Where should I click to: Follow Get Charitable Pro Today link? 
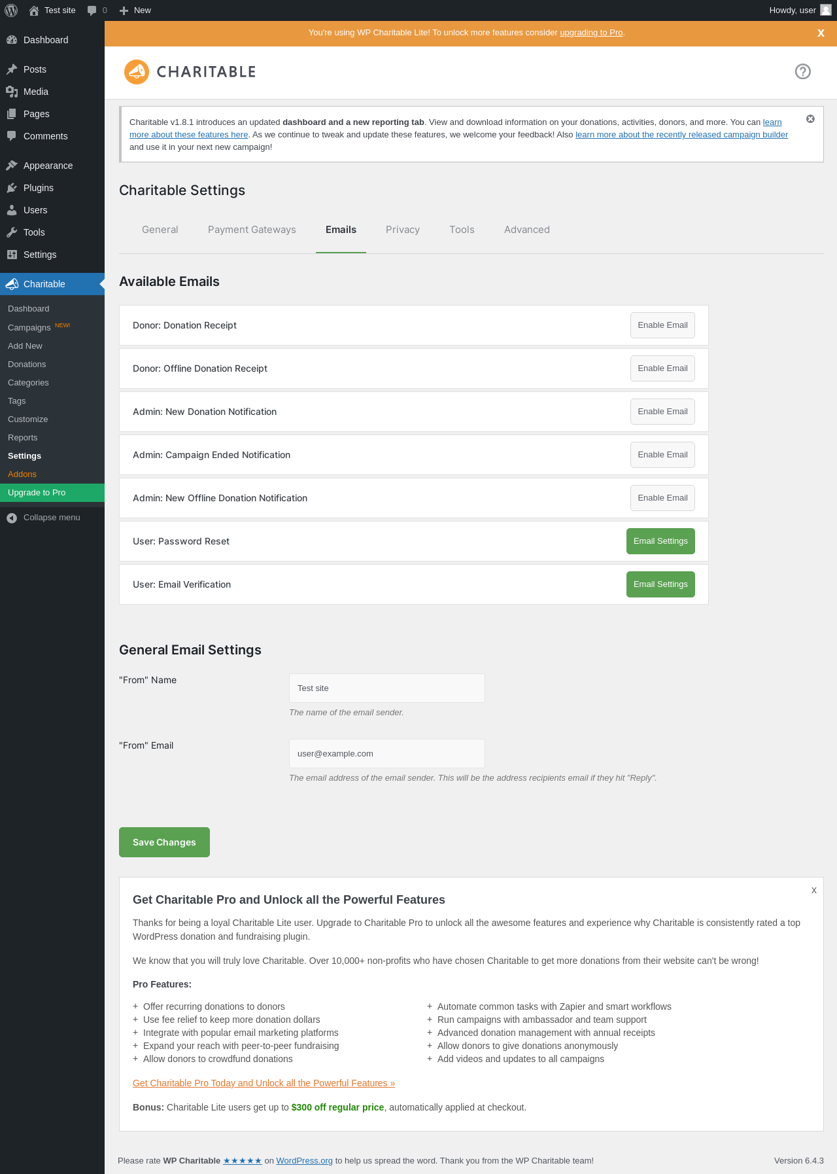264,1083
